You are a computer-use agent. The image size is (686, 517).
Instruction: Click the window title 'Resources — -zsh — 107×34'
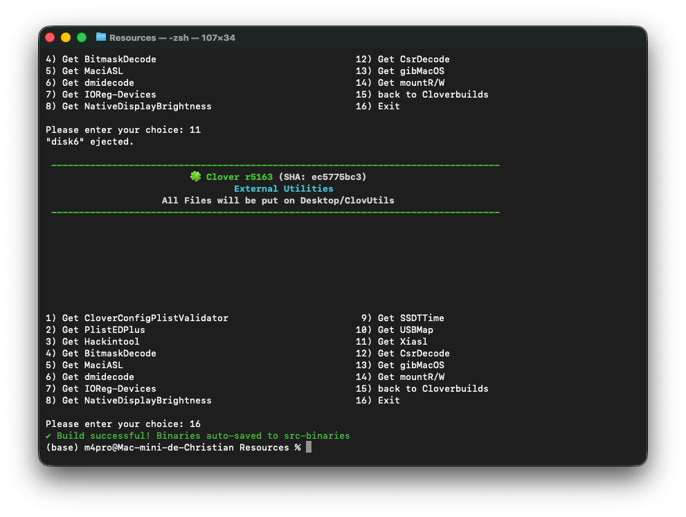coord(172,37)
